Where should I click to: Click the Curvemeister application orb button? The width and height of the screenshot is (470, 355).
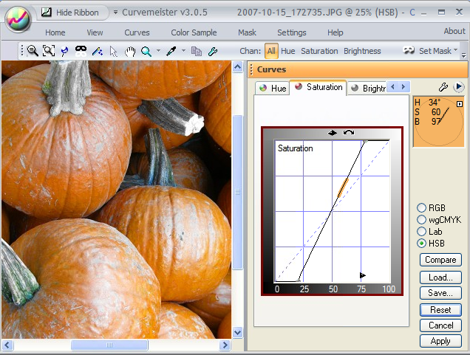[18, 18]
